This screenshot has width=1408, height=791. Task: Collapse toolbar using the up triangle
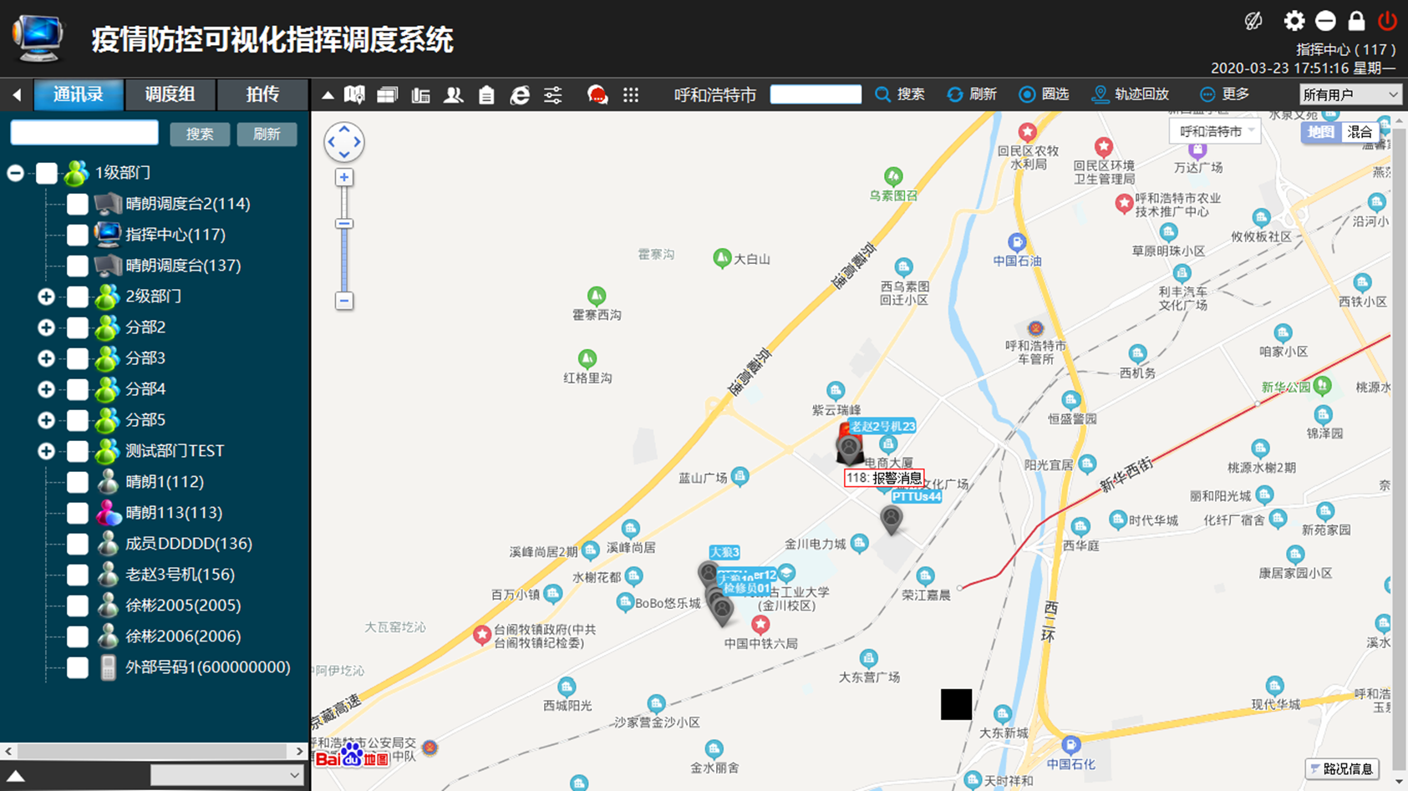point(328,95)
